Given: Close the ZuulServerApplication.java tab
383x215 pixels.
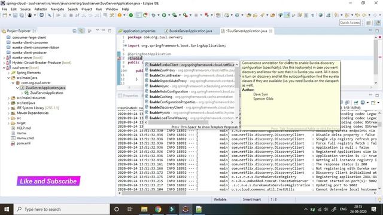Looking at the screenshot, I should (x=270, y=31).
